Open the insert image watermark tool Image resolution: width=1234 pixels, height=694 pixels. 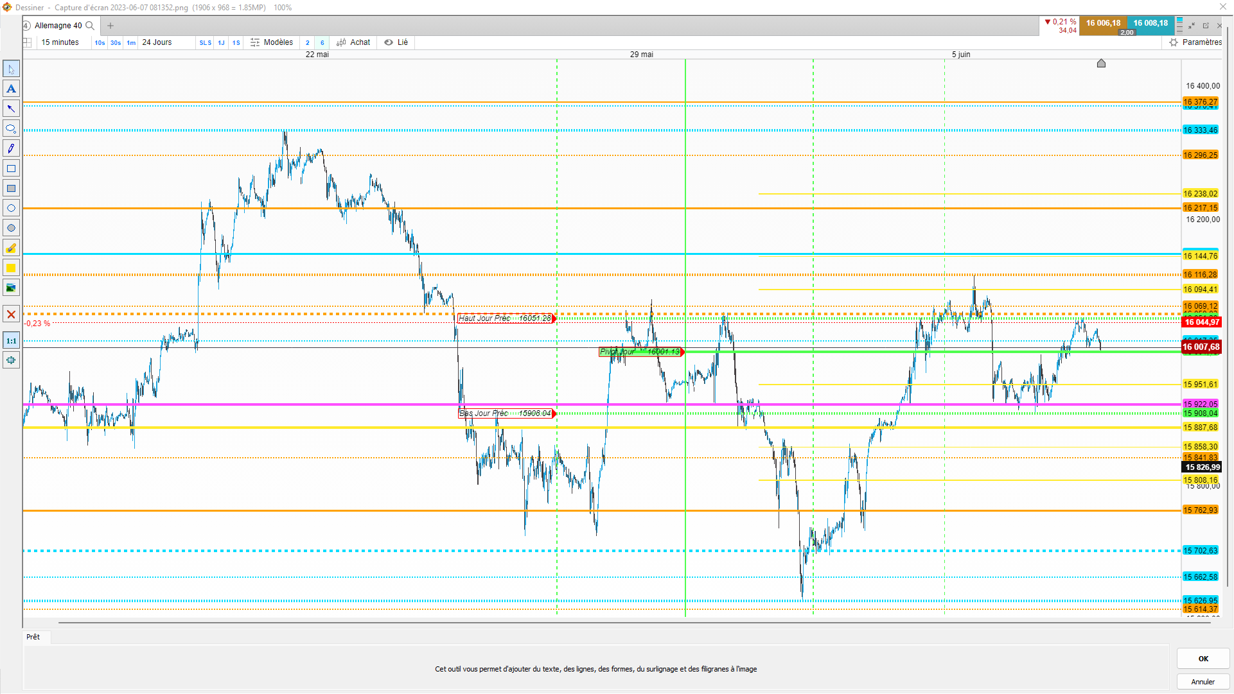[x=11, y=288]
